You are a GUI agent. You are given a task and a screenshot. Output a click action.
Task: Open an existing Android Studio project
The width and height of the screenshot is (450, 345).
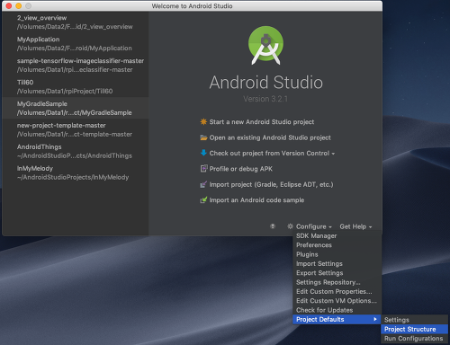point(270,137)
